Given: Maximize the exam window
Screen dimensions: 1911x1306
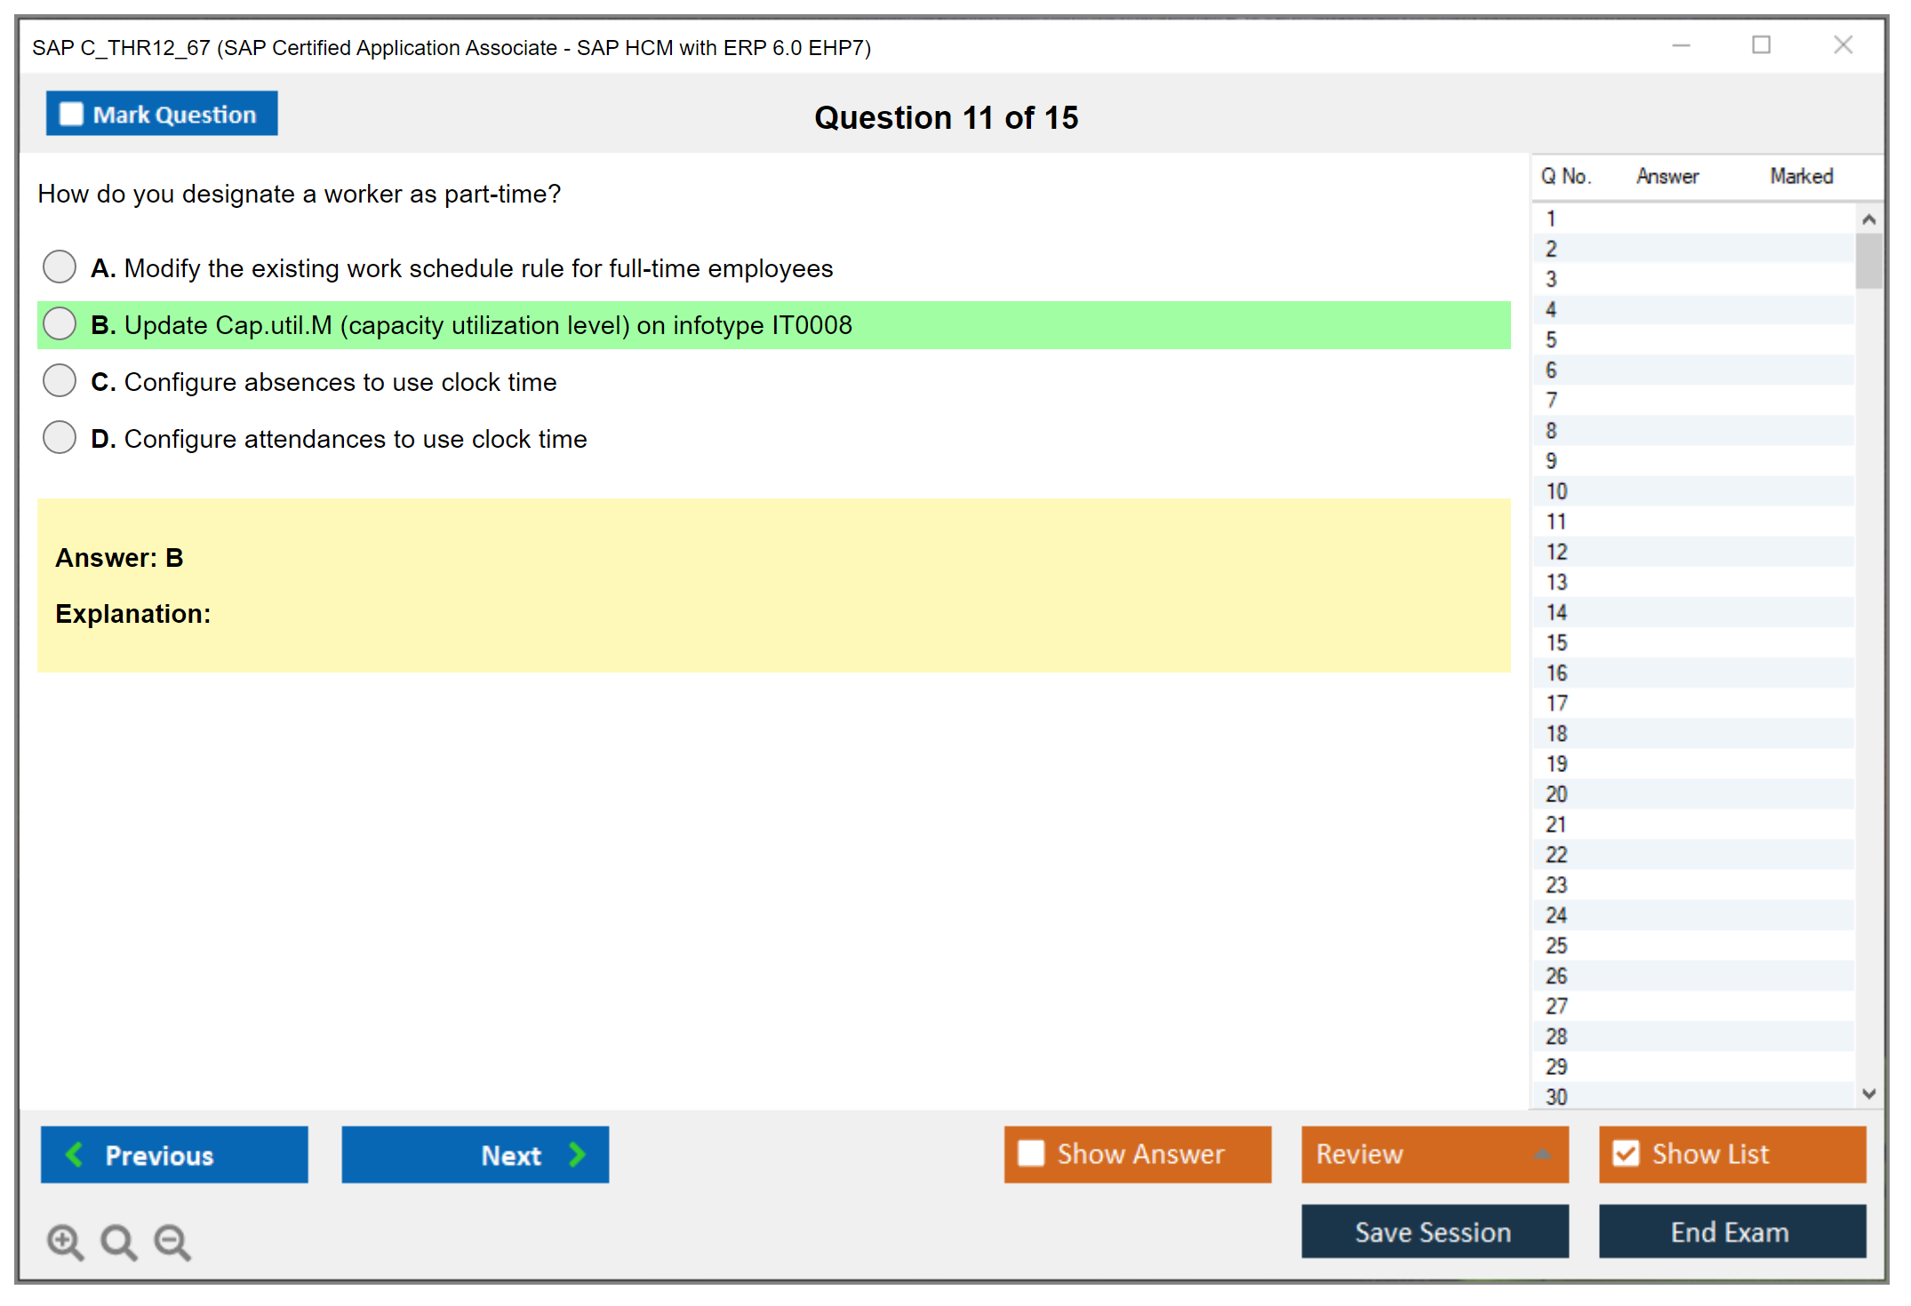Looking at the screenshot, I should 1761,45.
